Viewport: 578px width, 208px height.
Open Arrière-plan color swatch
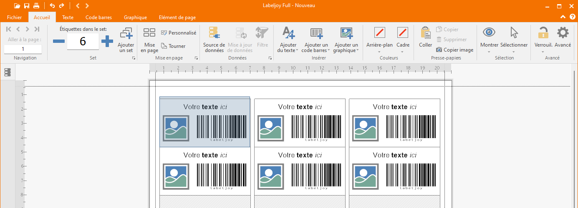[x=380, y=32]
